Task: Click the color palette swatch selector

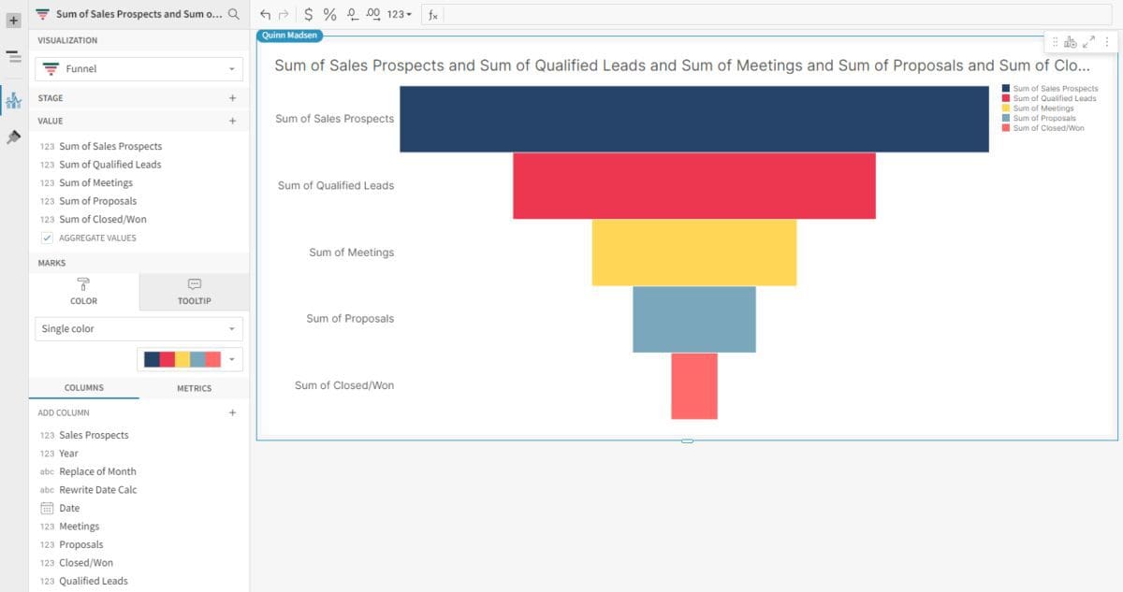Action: click(x=190, y=359)
